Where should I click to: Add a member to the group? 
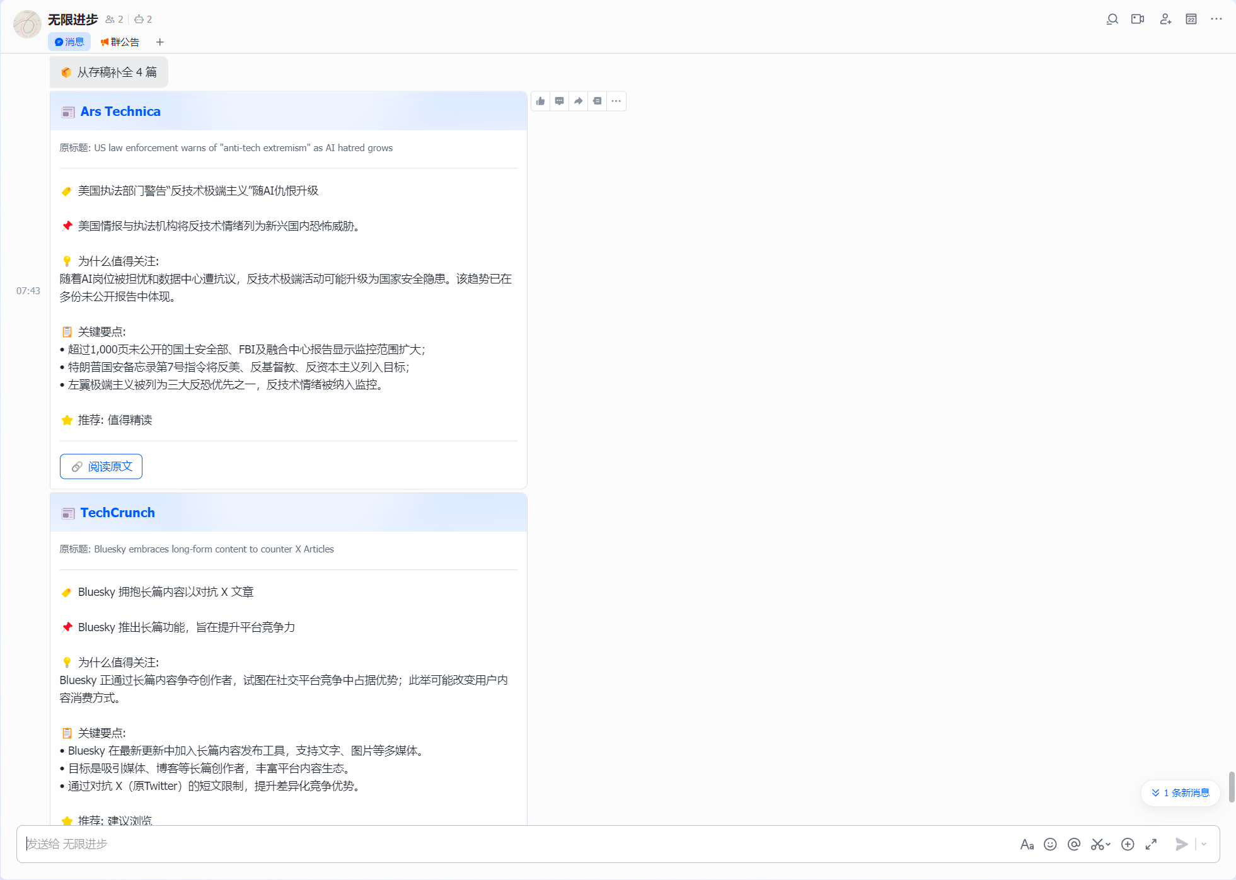(1165, 19)
